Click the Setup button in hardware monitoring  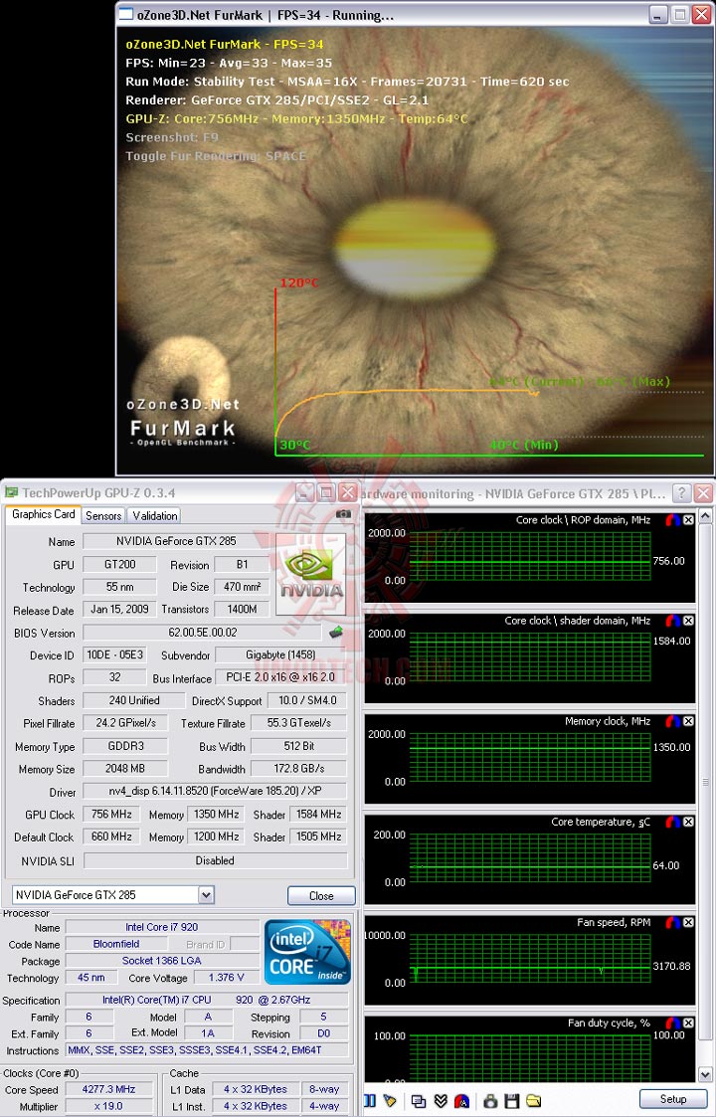click(672, 1098)
